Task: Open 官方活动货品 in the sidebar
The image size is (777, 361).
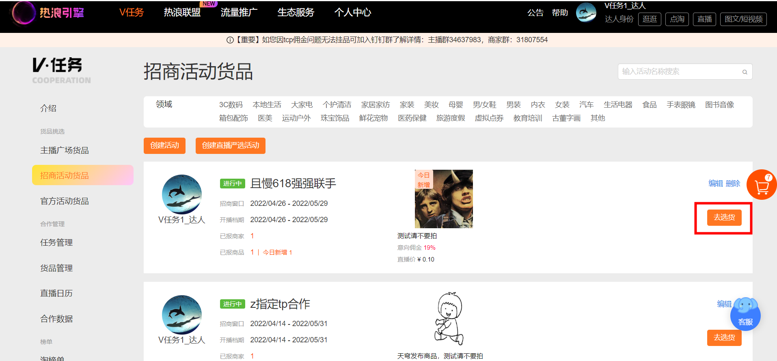Action: (65, 201)
